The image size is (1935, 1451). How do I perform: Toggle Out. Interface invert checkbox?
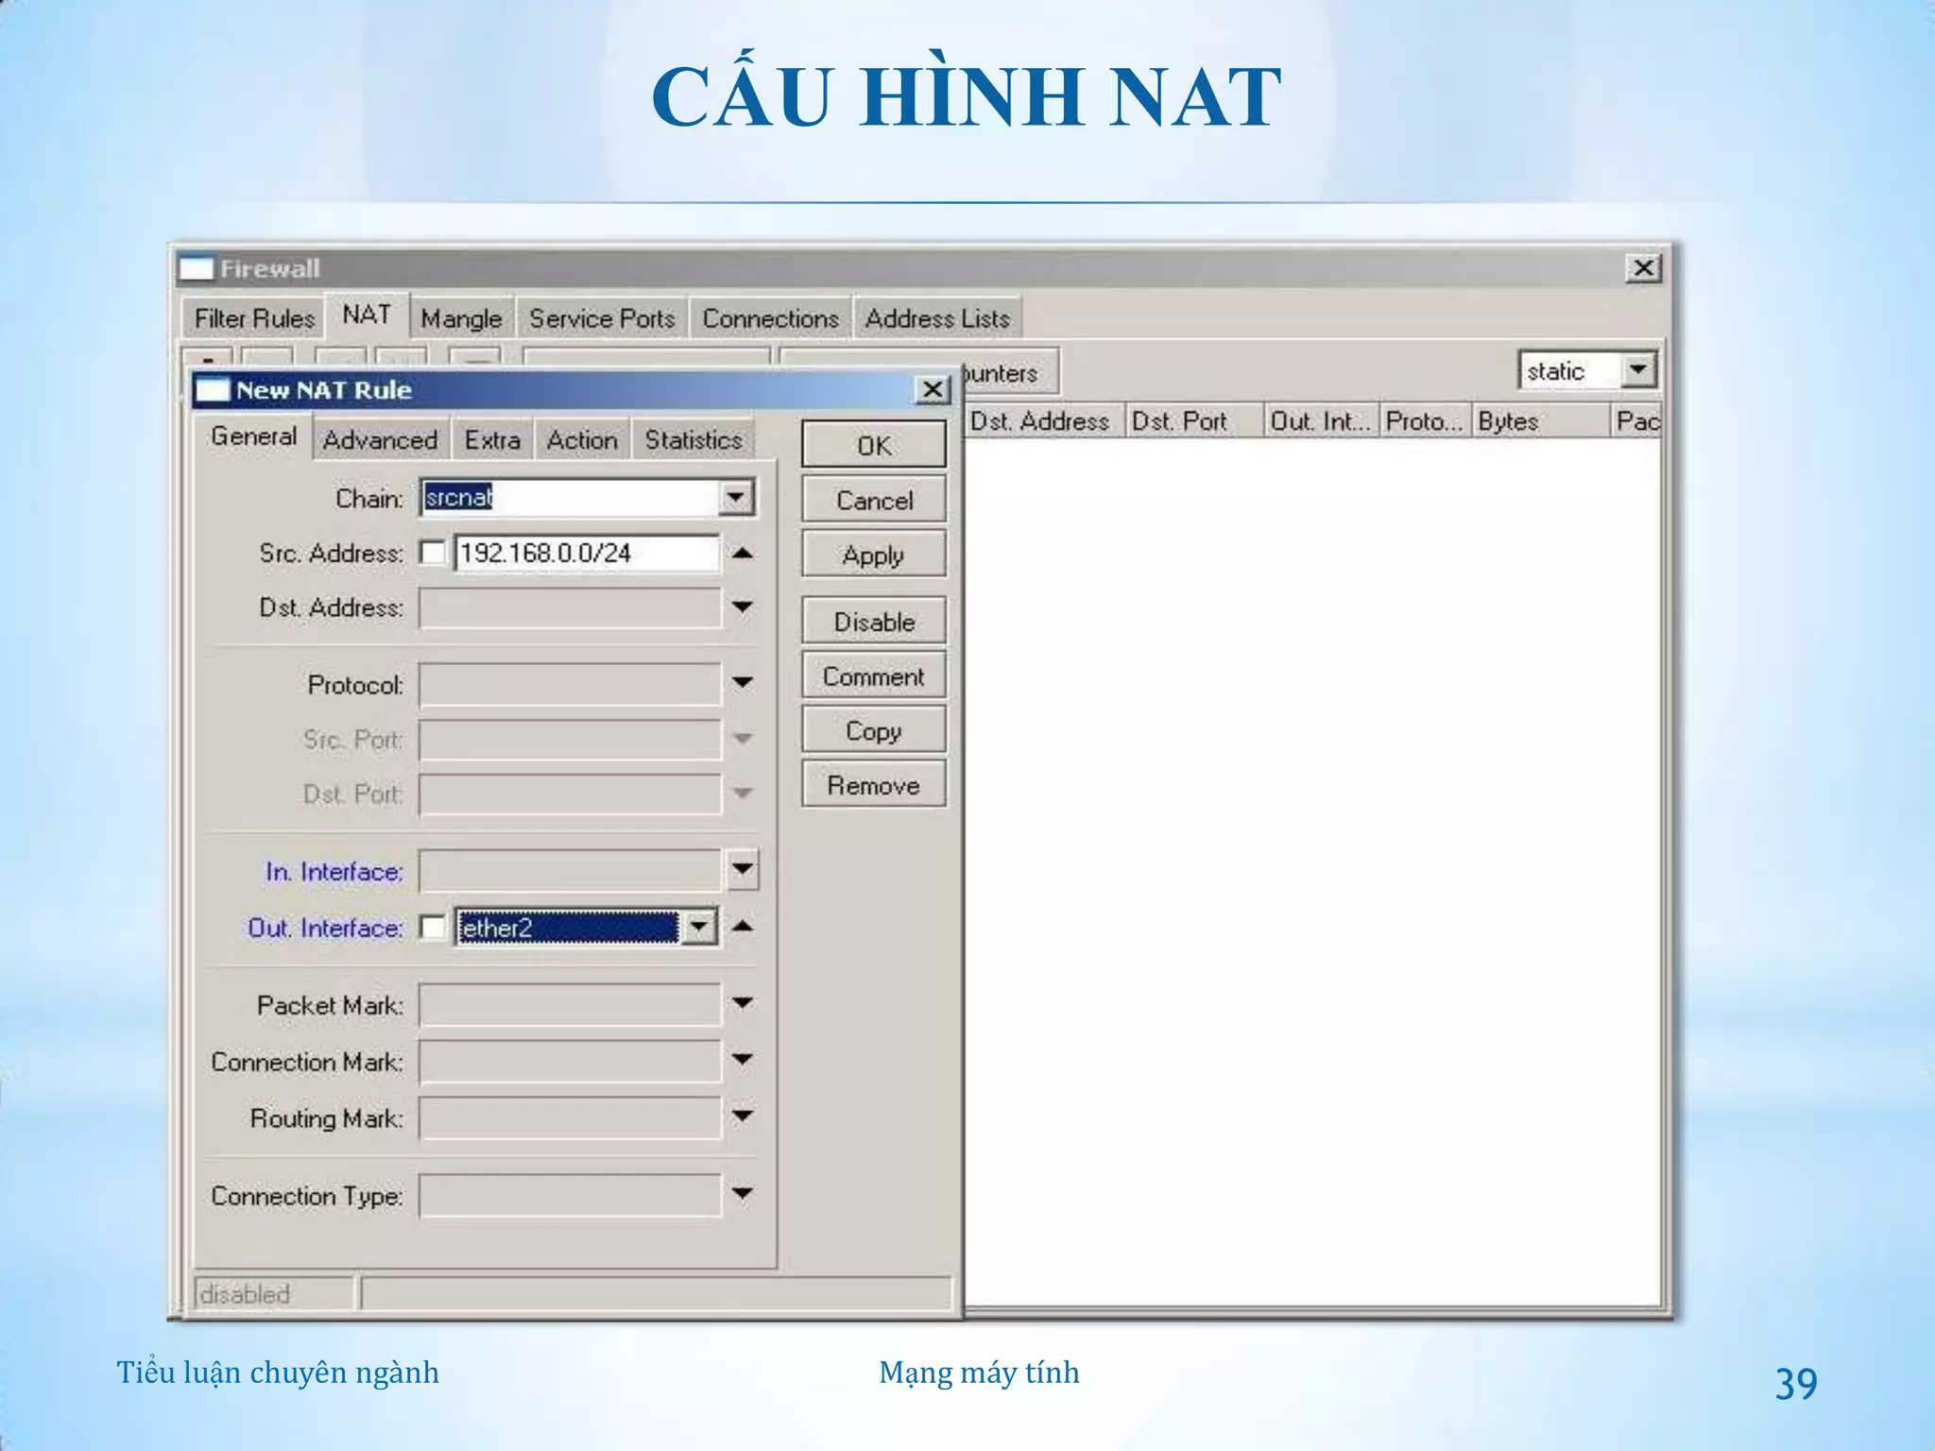[x=433, y=927]
